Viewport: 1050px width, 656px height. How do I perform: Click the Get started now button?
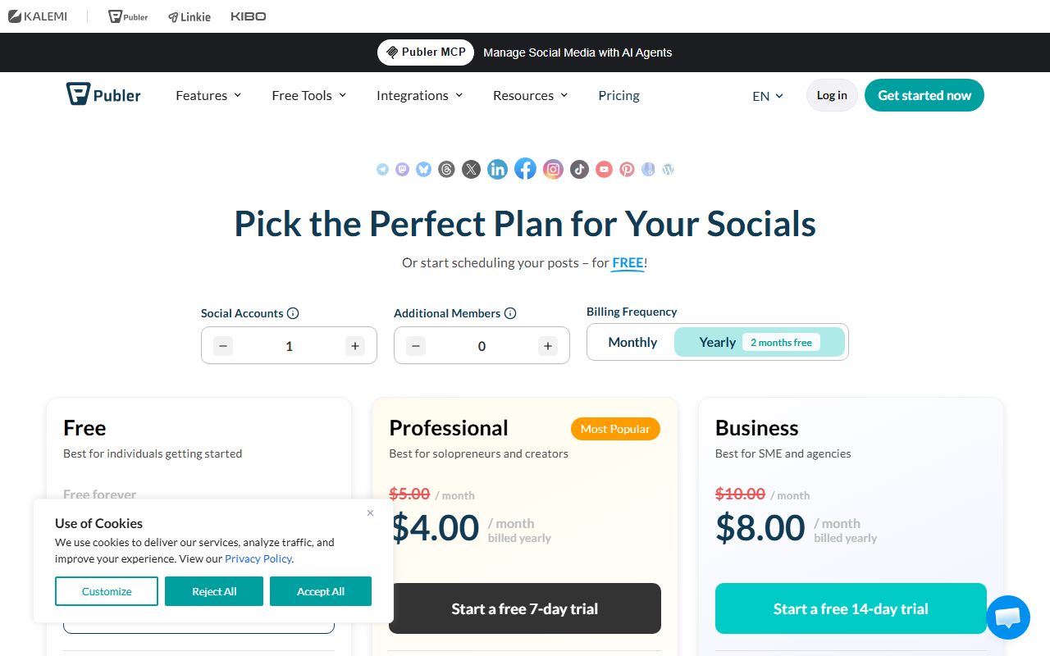[924, 95]
